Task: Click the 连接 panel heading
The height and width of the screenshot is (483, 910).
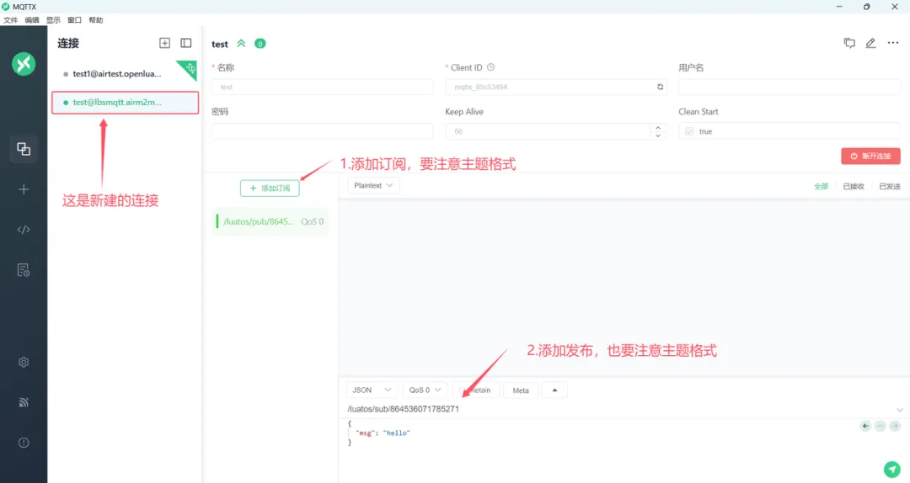Action: point(68,44)
